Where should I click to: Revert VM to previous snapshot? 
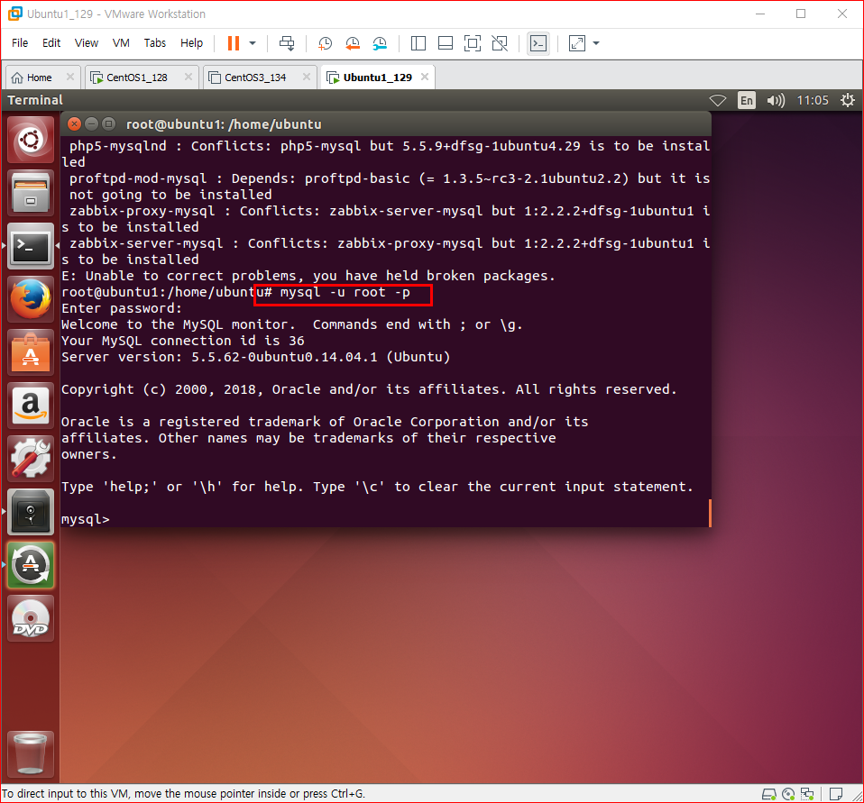coord(353,43)
